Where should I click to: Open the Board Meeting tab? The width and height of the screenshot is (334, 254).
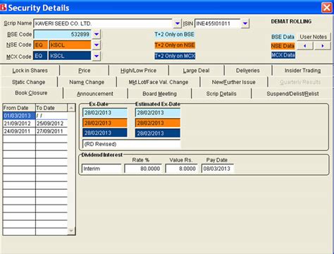(x=159, y=94)
